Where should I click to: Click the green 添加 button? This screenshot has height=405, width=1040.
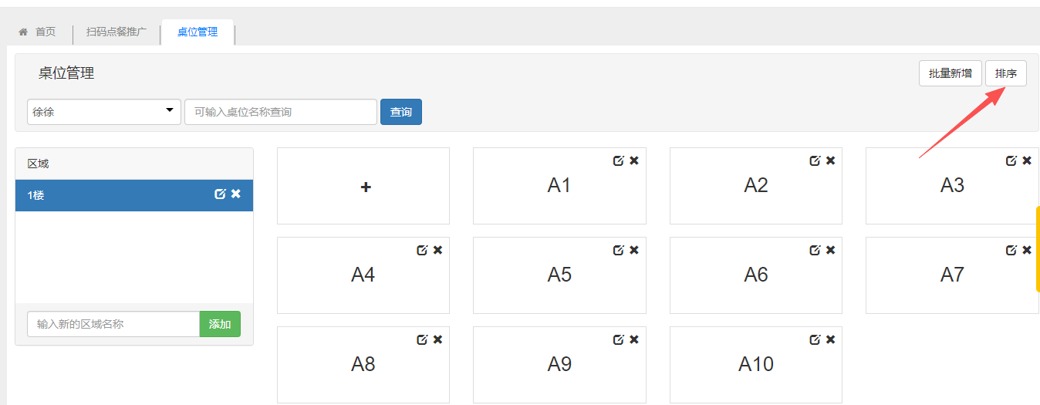[x=220, y=324]
